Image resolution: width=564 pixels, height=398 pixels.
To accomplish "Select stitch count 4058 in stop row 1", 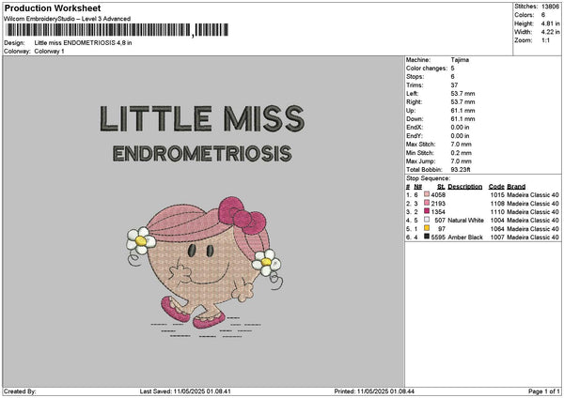I will click(x=438, y=195).
